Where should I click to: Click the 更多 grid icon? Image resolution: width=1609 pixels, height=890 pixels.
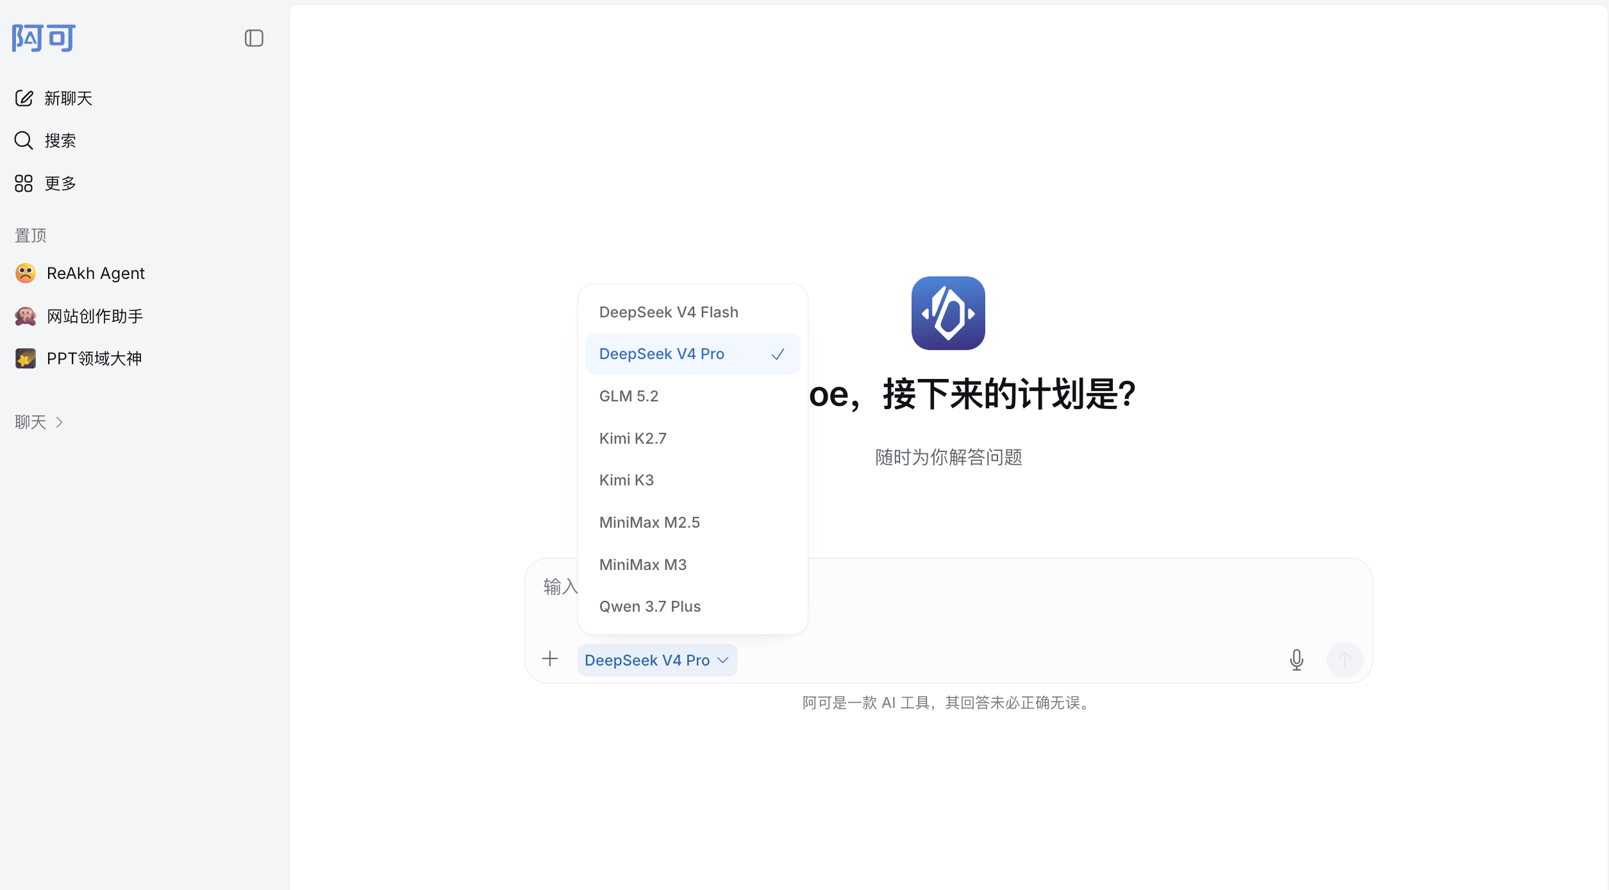pyautogui.click(x=24, y=183)
